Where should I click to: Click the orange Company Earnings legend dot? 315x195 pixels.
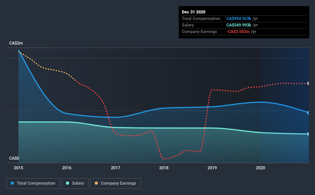point(96,183)
